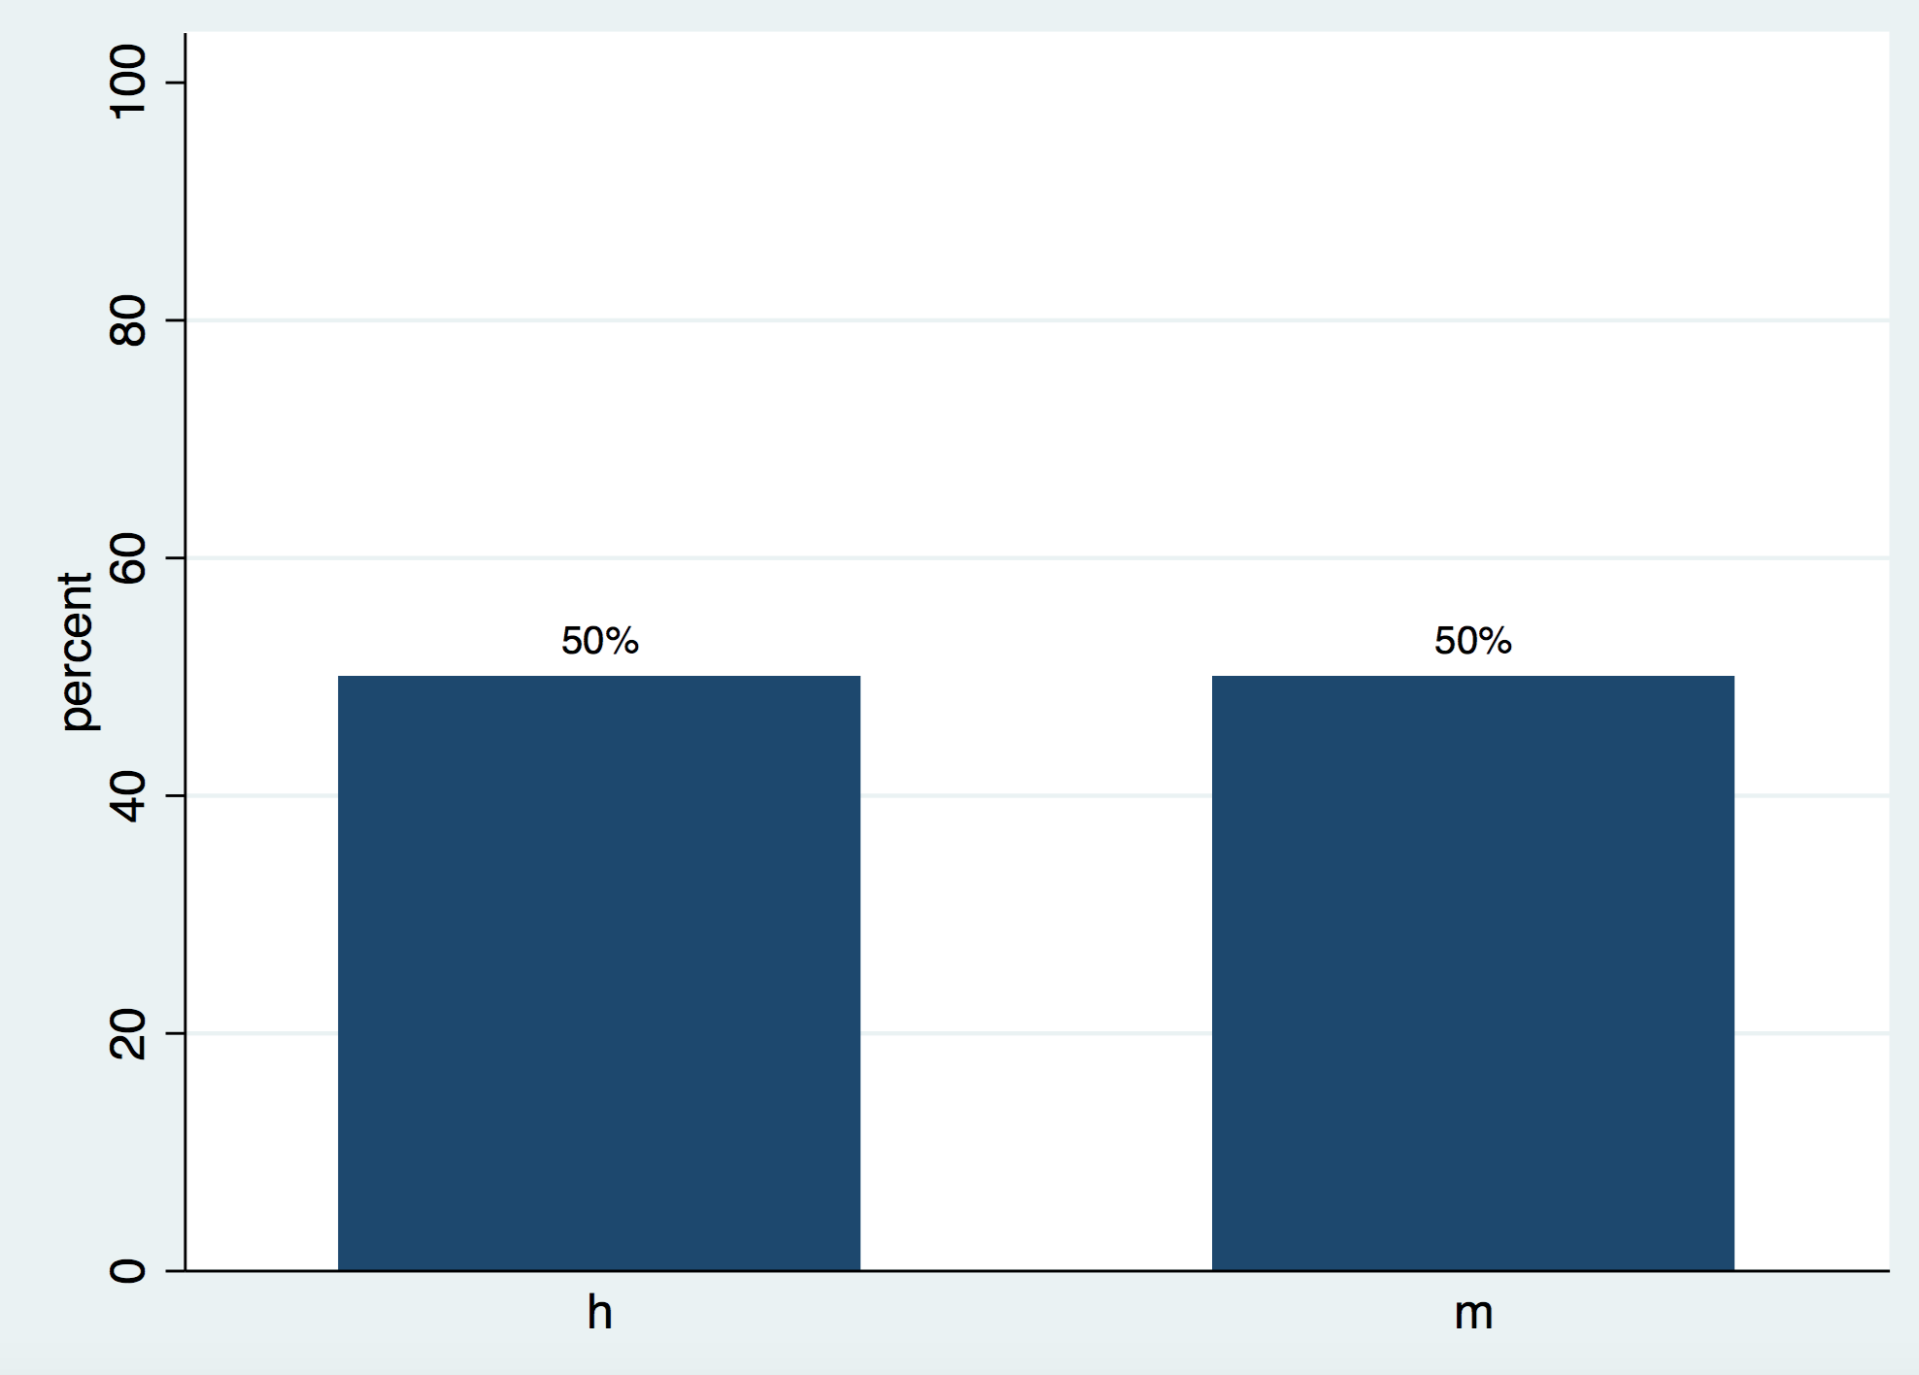Screen dimensions: 1919x1375
Task: Click the empty white plot area above bars
Action: [1035, 194]
